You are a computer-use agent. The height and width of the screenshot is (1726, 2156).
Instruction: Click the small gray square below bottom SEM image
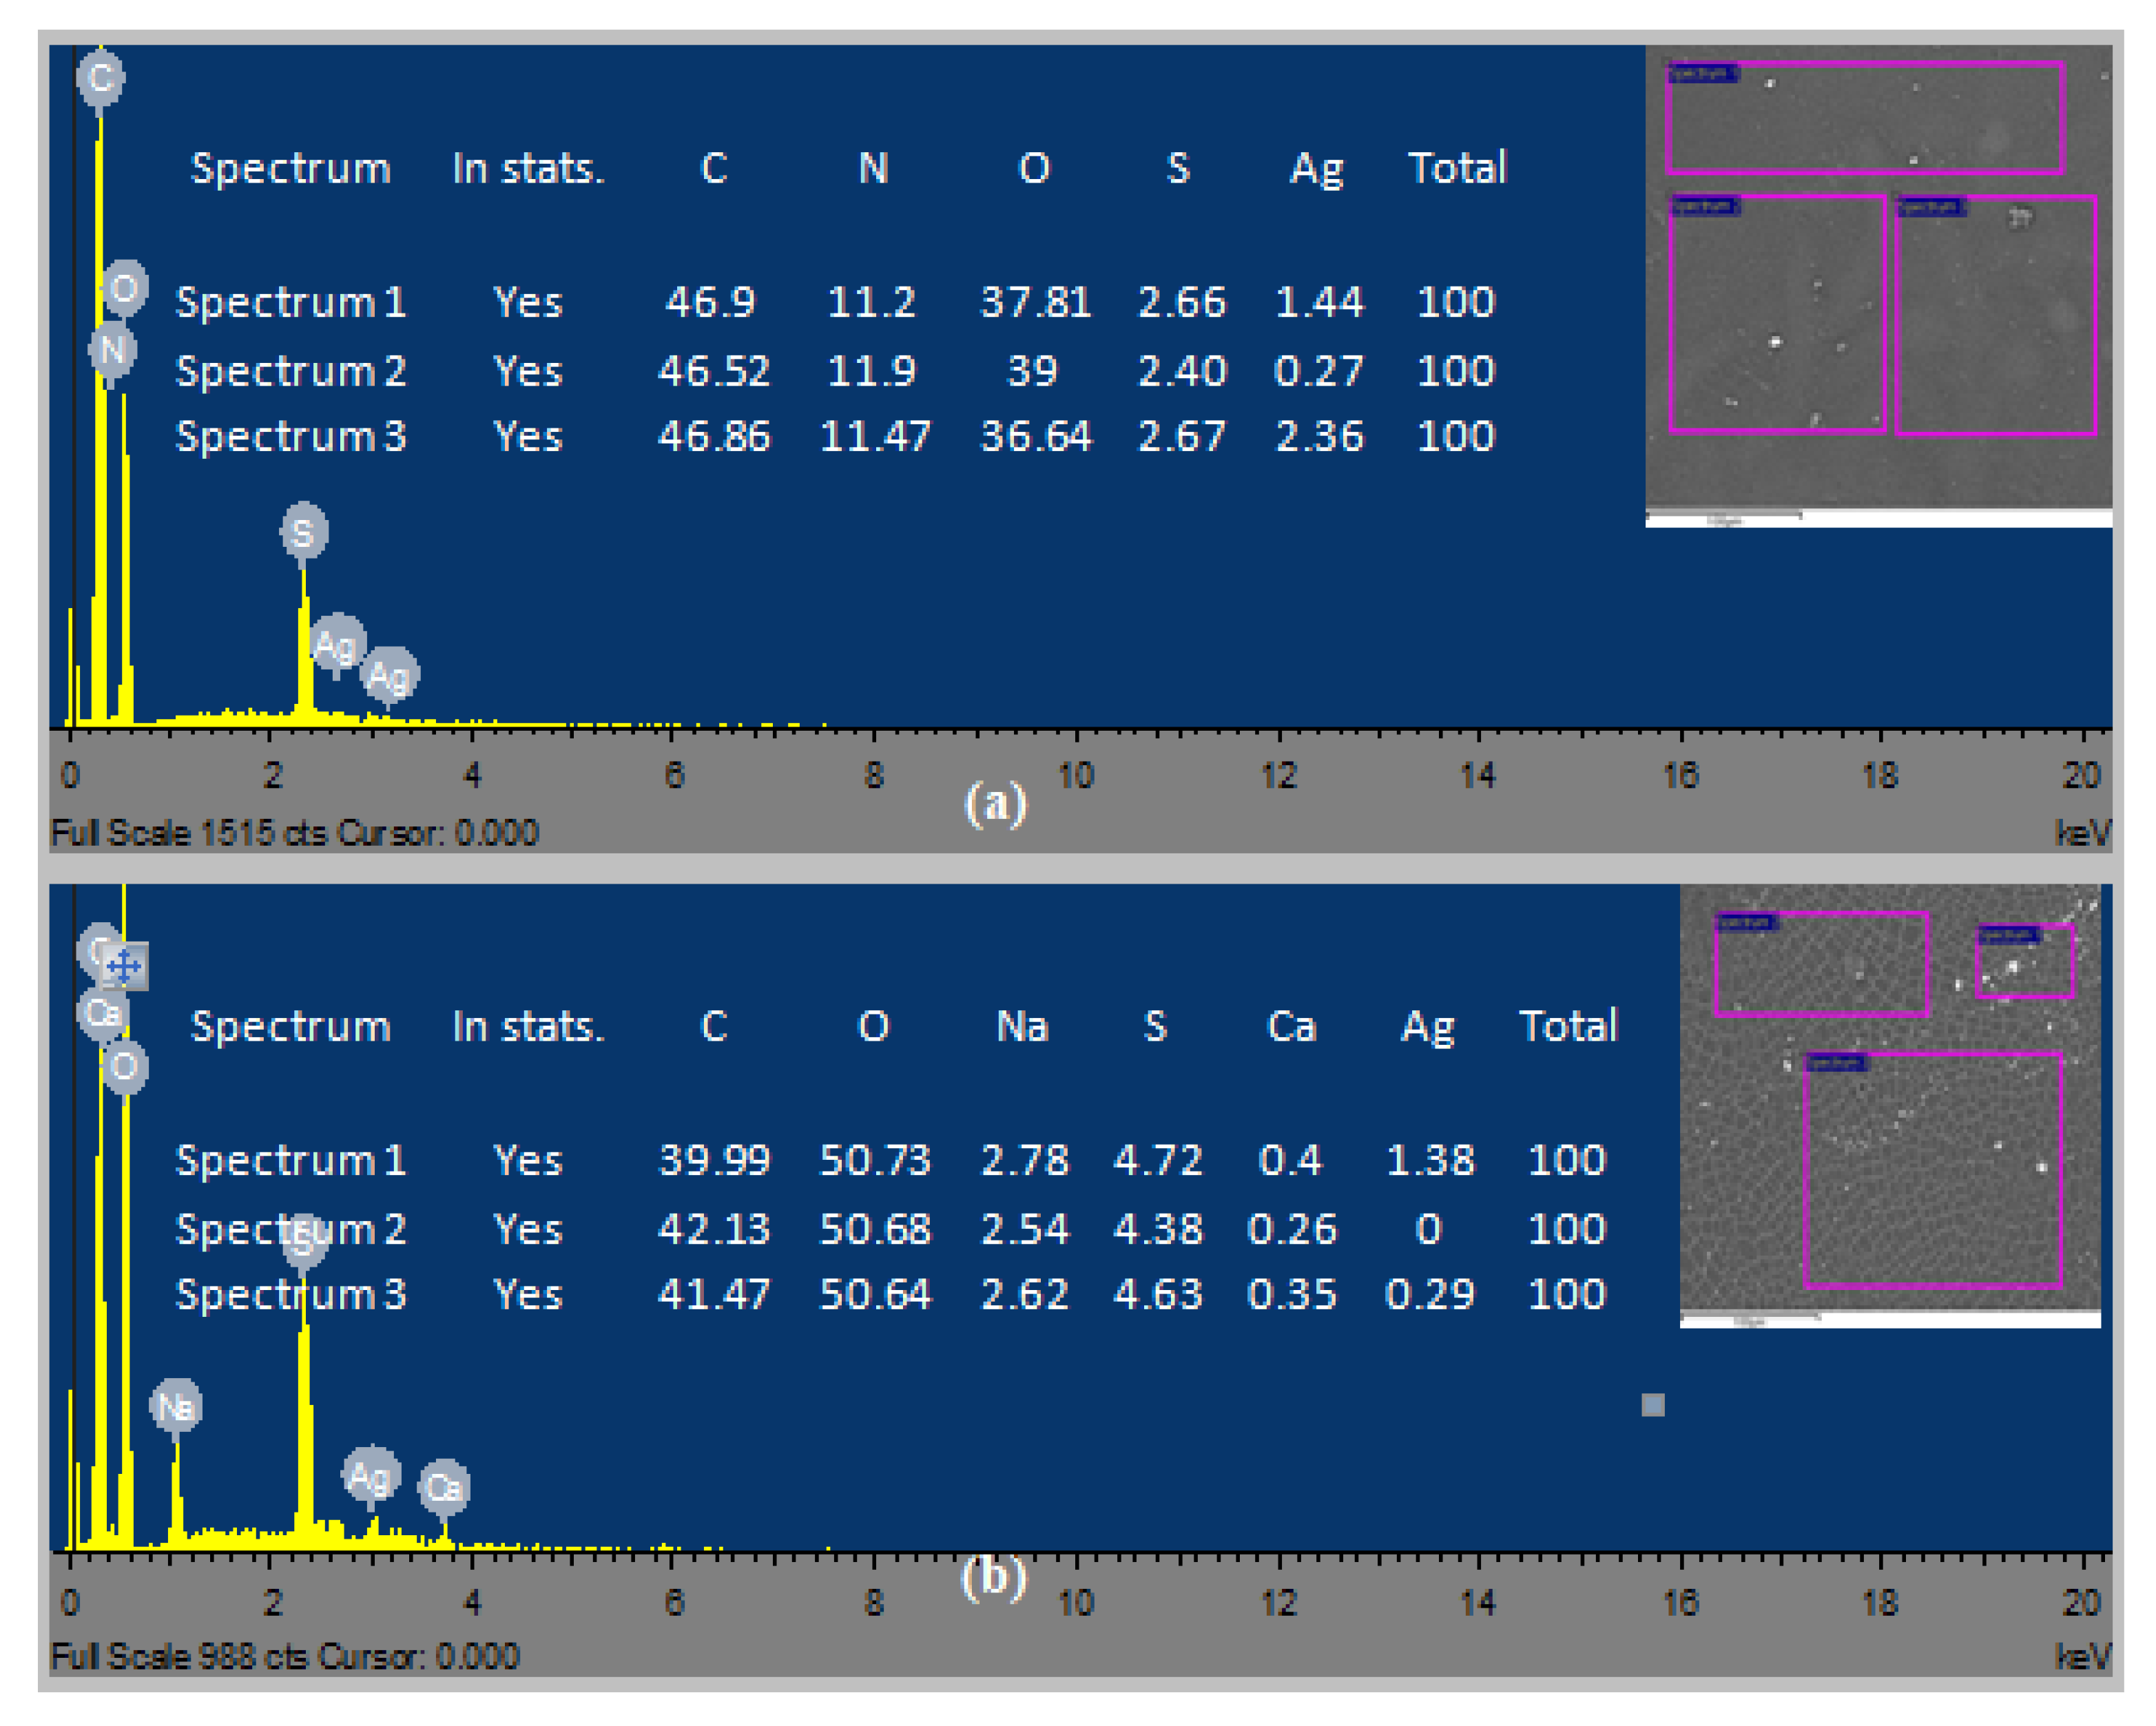pos(1653,1405)
